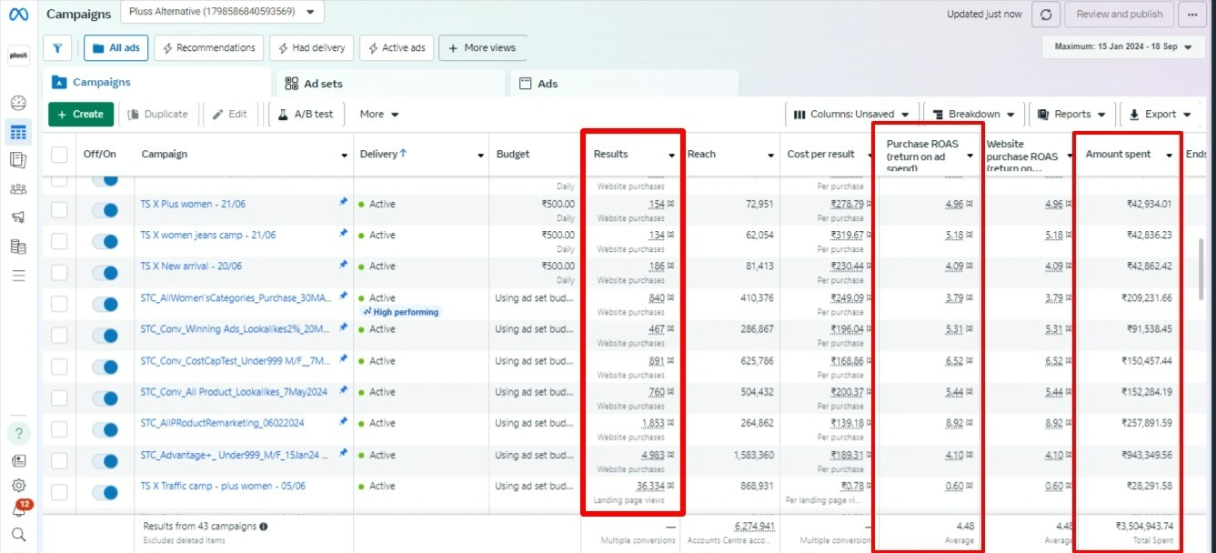
Task: Open the Help question mark icon
Action: pyautogui.click(x=18, y=433)
